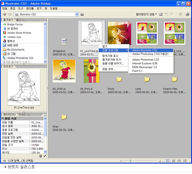This screenshot has width=192, height=174.
Task: Open the 도움말 menu
Action: point(54,8)
